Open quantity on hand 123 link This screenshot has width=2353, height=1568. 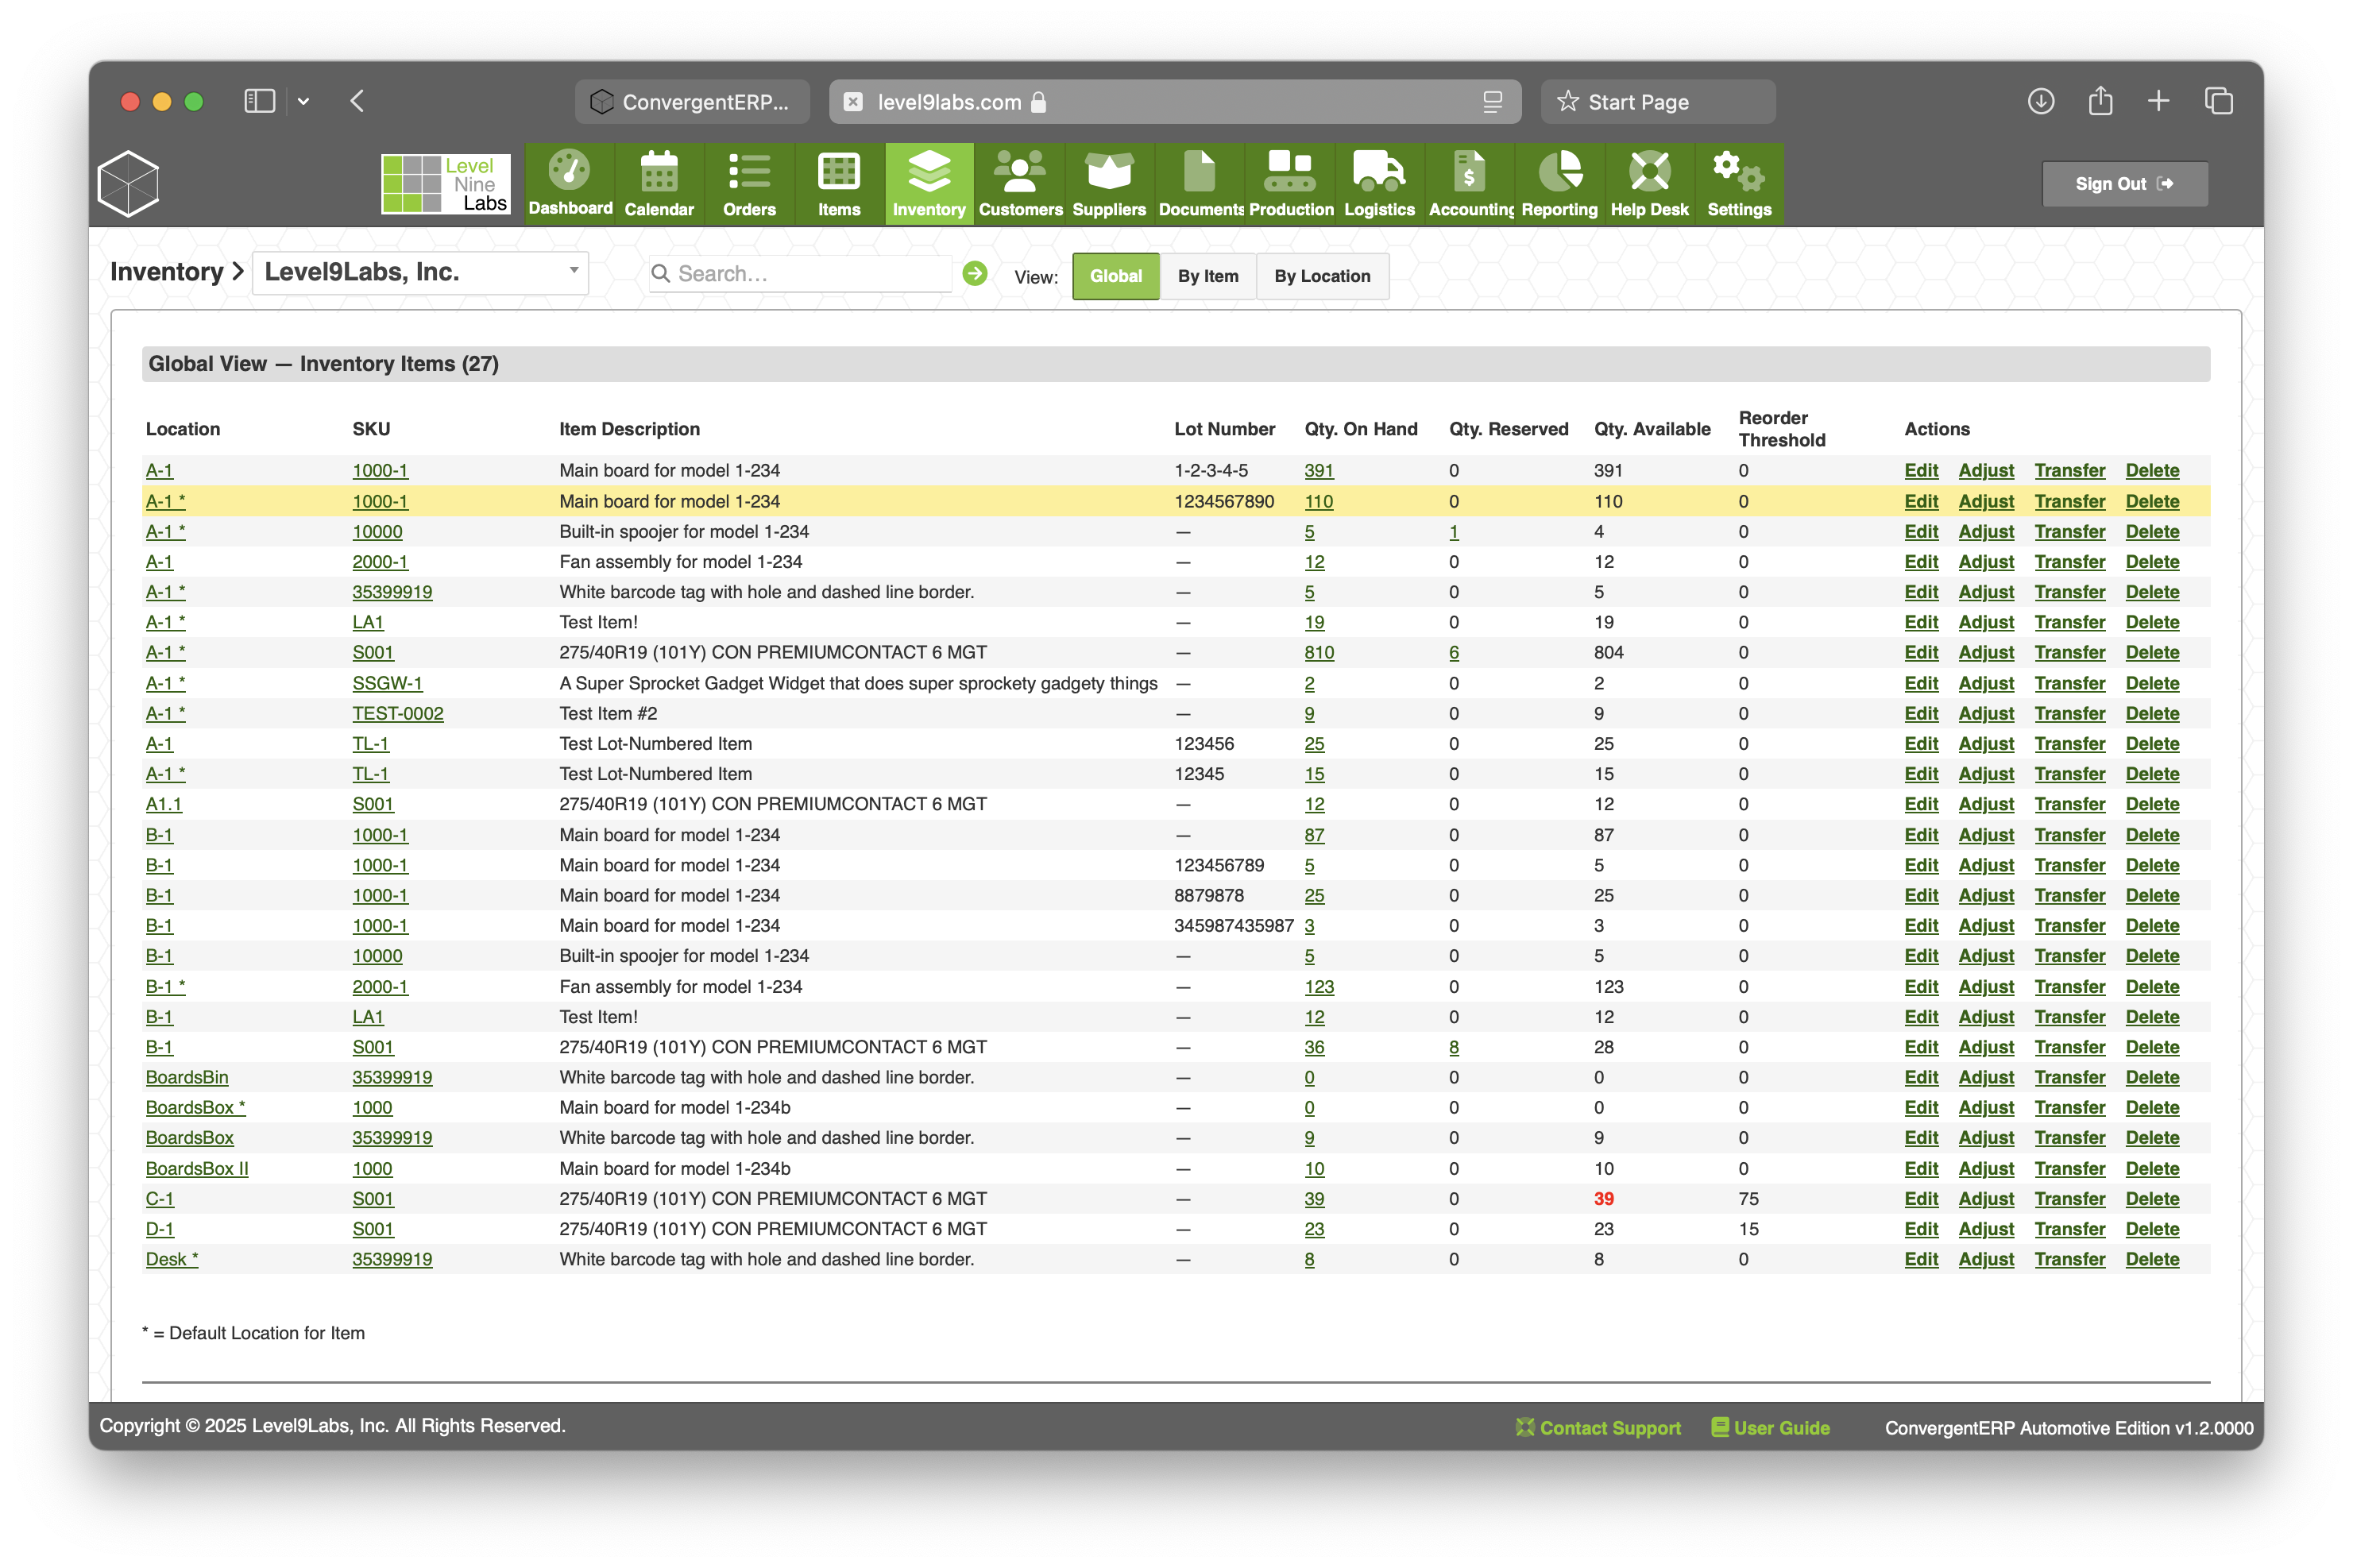pyautogui.click(x=1319, y=986)
